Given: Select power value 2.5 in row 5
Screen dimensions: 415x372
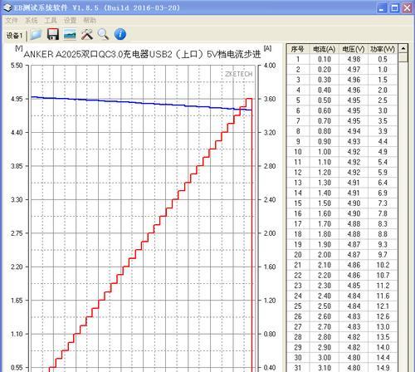Looking at the screenshot, I should pos(383,100).
